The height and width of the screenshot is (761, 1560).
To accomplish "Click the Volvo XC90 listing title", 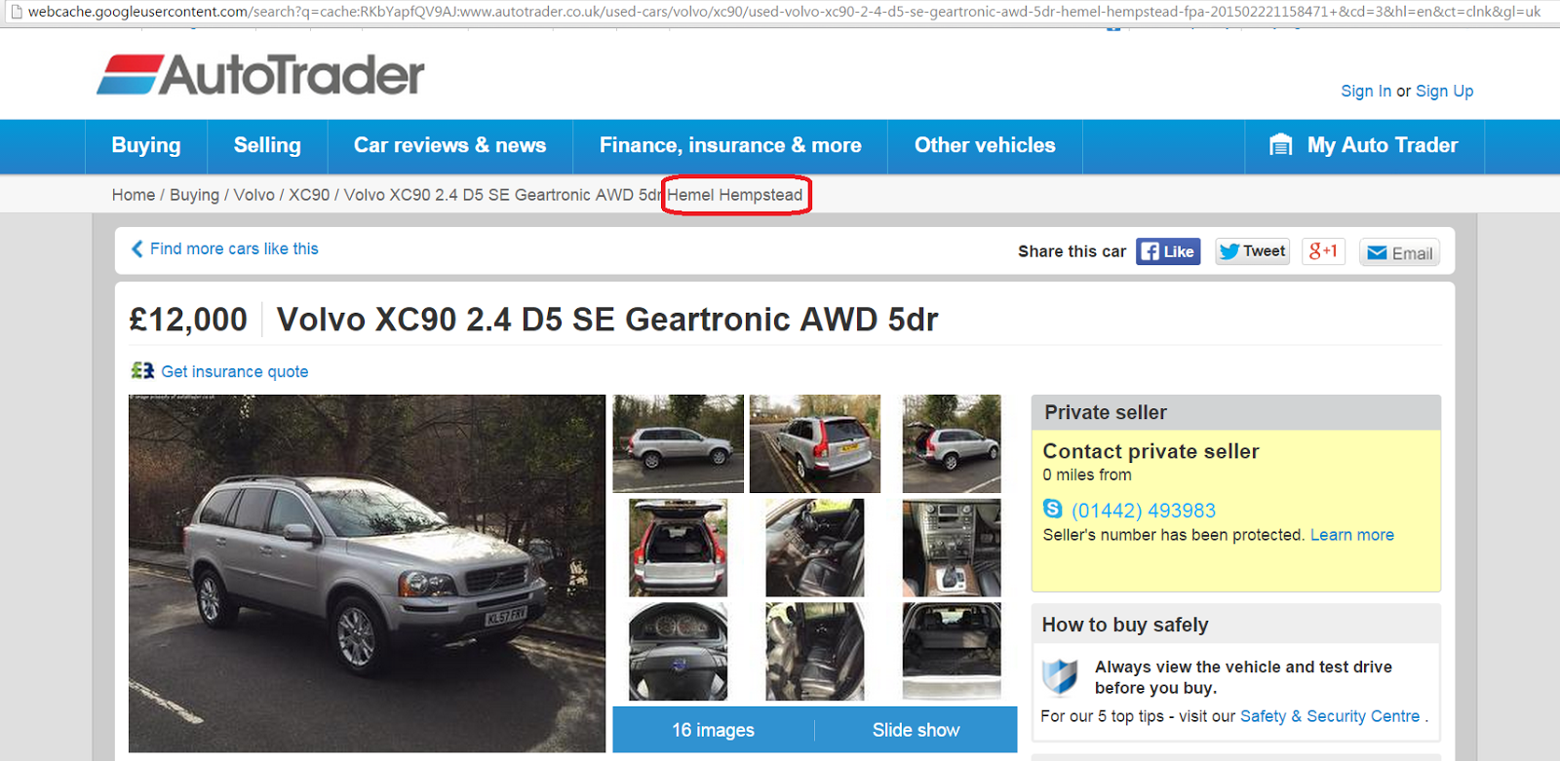I will tap(607, 320).
